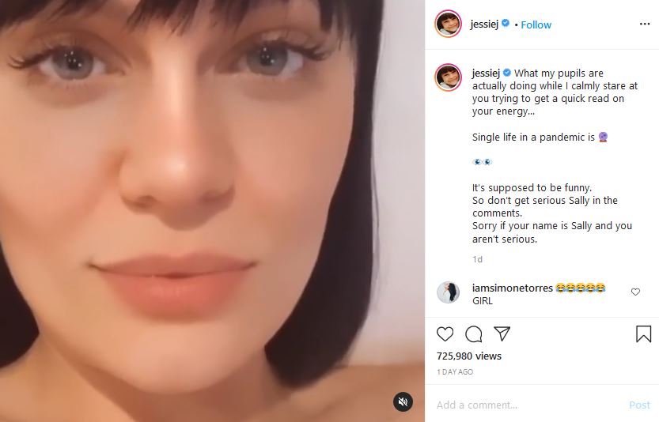
Task: Follow the jessiej account
Action: (x=536, y=24)
